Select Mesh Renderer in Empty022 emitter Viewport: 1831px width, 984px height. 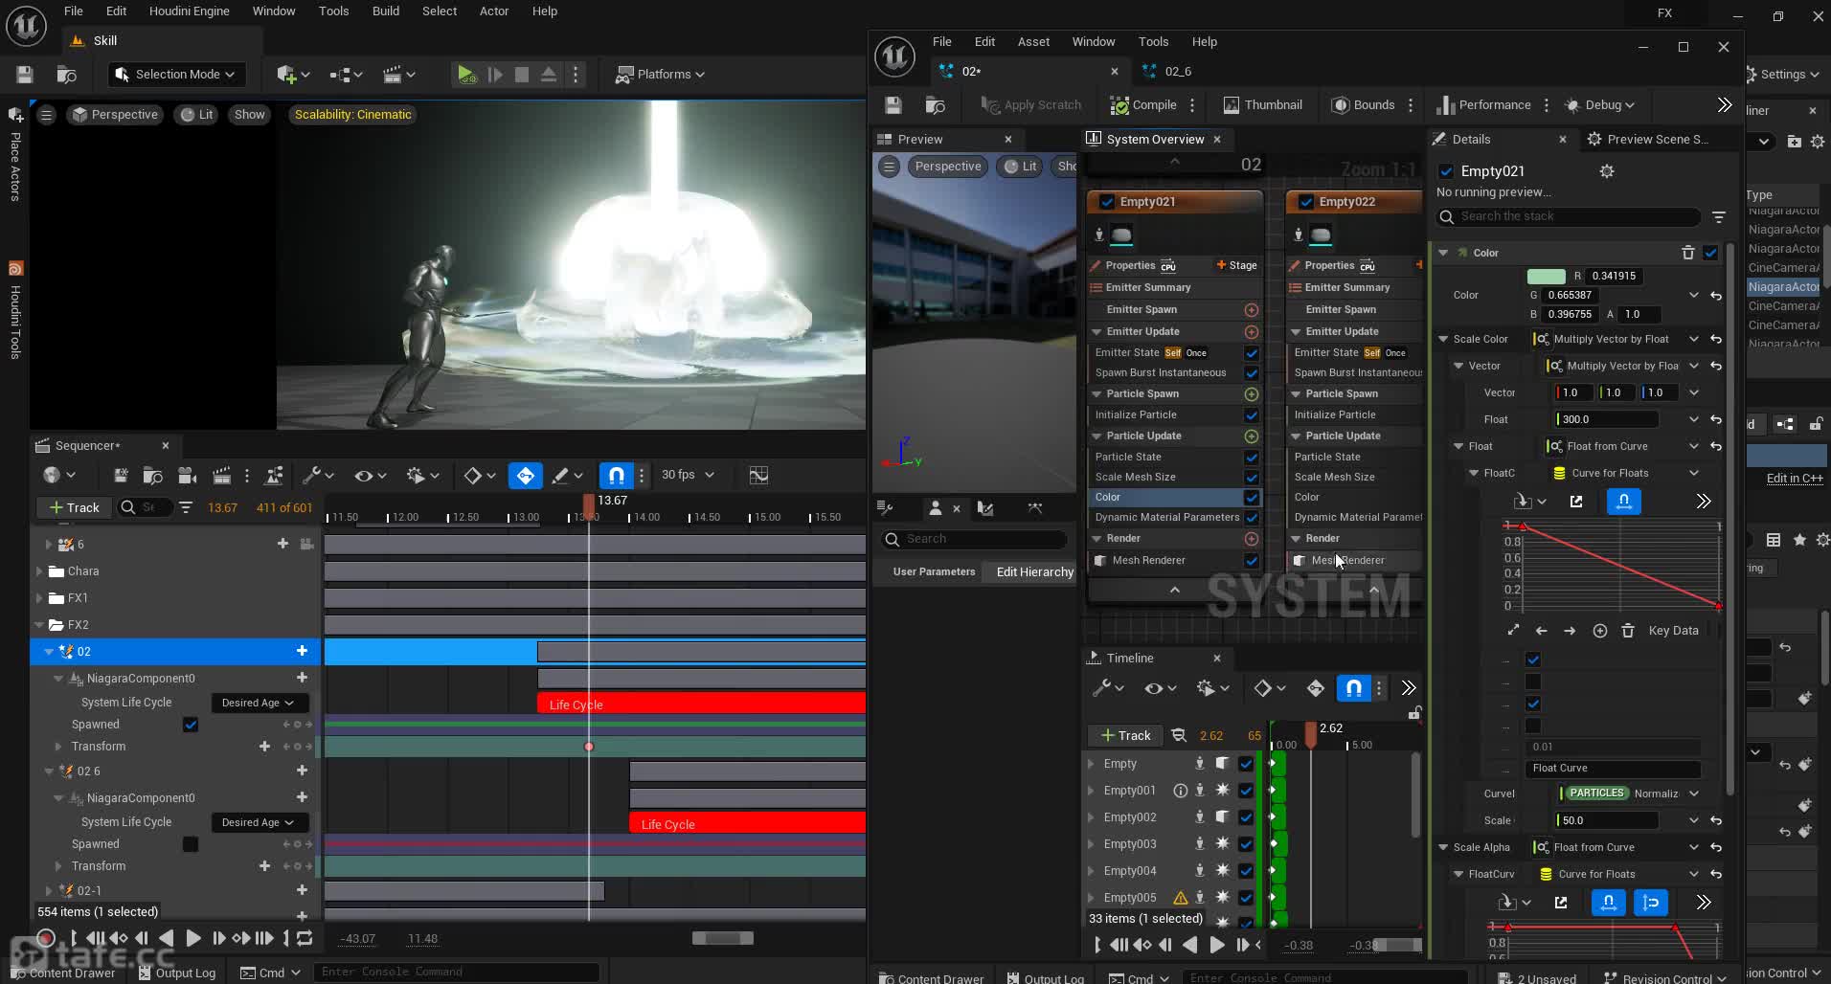coord(1347,561)
